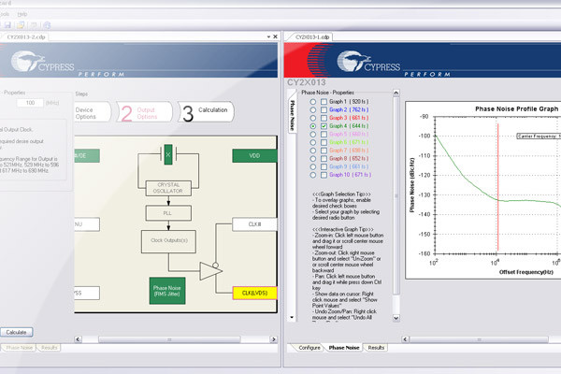Click the properties panel scroll-up arrow
This screenshot has width=561, height=374.
pos(396,93)
